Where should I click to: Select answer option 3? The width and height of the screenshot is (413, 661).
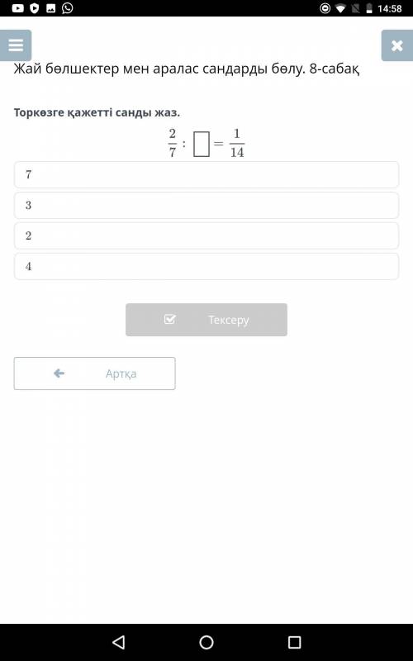point(206,205)
